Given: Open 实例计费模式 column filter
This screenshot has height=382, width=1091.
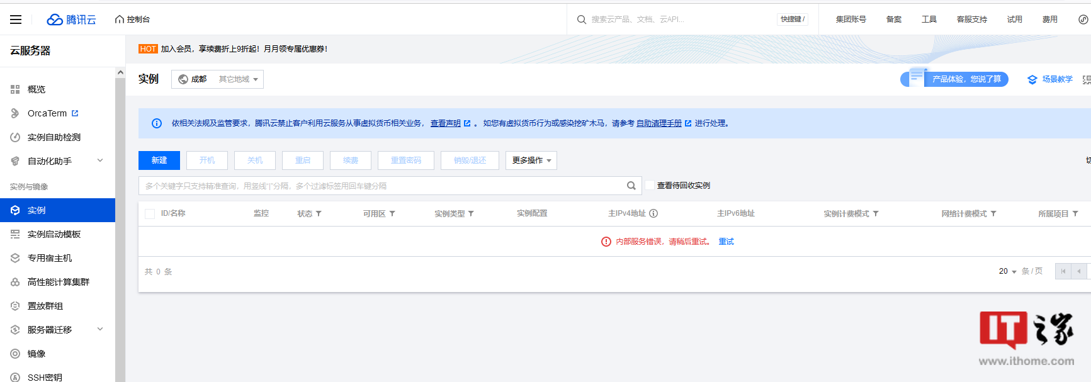Looking at the screenshot, I should [876, 214].
